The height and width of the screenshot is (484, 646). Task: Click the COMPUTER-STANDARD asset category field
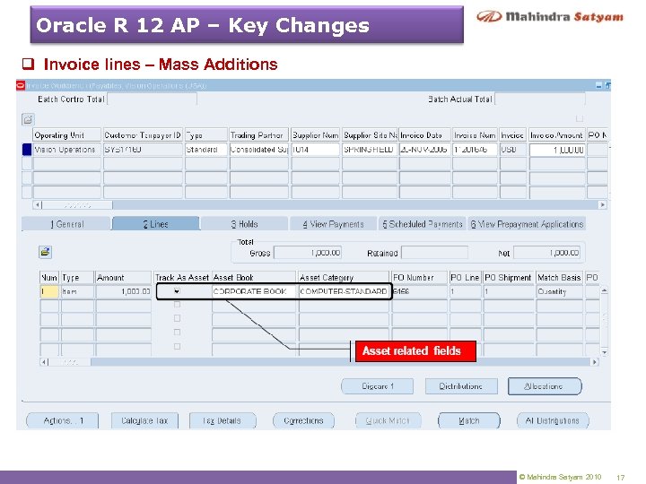click(343, 291)
